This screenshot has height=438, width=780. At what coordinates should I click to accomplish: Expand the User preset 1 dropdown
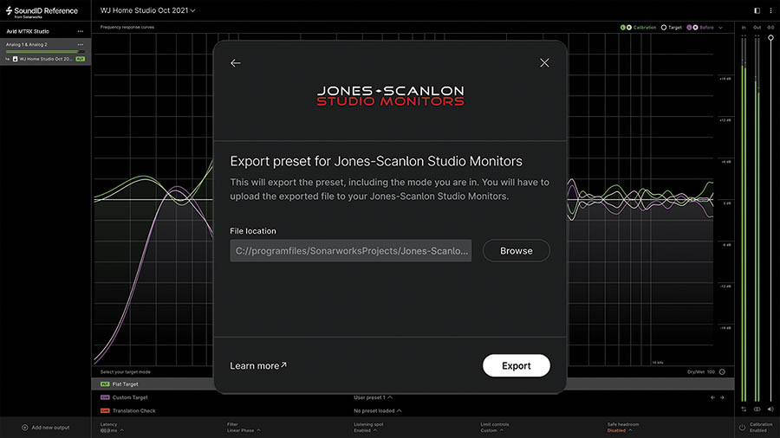pyautogui.click(x=373, y=397)
